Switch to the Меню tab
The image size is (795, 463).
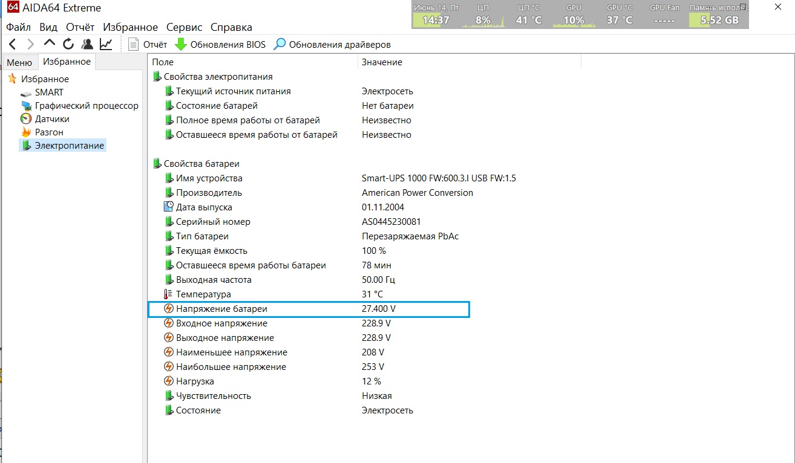pyautogui.click(x=19, y=62)
